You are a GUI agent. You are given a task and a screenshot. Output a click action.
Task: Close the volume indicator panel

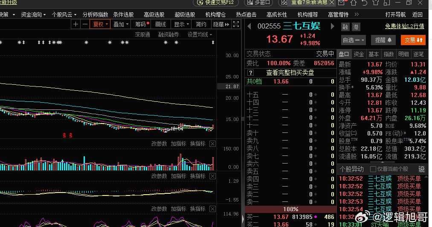212,144
